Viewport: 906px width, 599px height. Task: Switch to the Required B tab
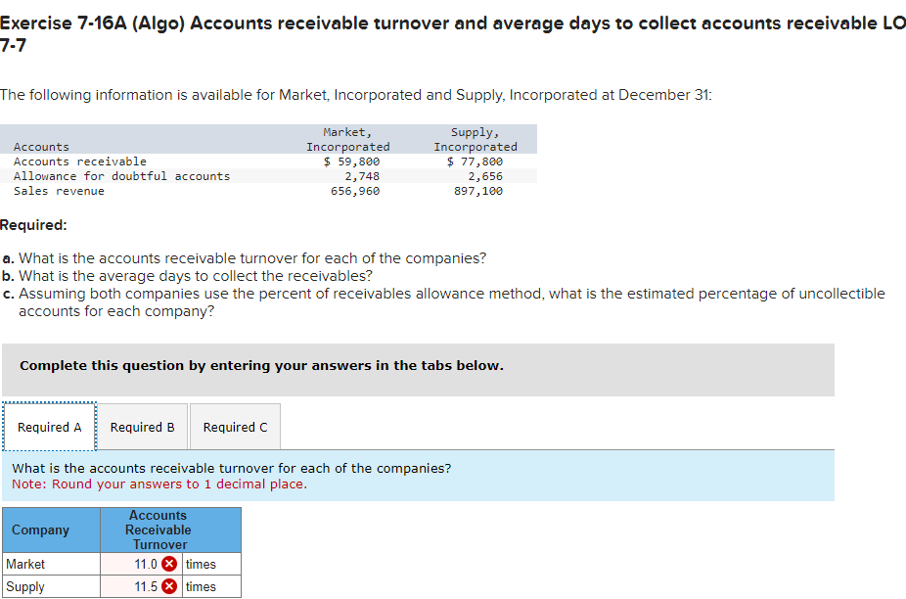pos(143,427)
